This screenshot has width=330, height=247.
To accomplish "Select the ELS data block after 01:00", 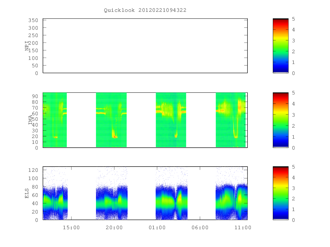I will point(172,193).
